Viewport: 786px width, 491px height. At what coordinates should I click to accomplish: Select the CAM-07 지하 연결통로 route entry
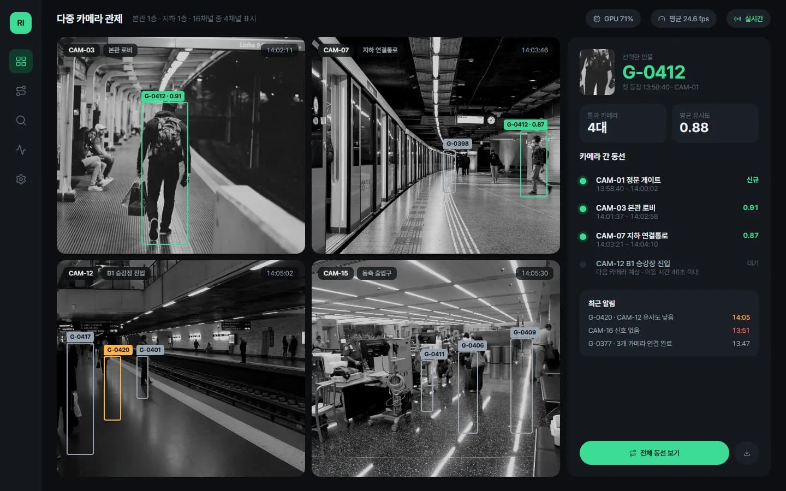[x=669, y=239]
